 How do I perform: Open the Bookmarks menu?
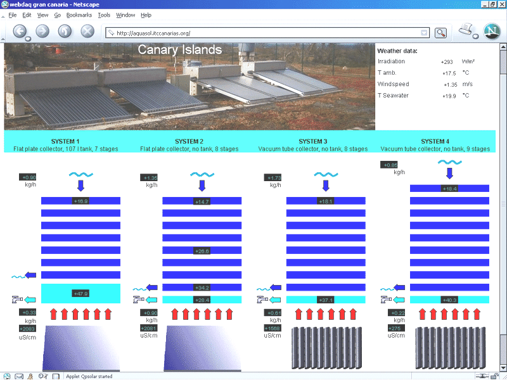79,15
